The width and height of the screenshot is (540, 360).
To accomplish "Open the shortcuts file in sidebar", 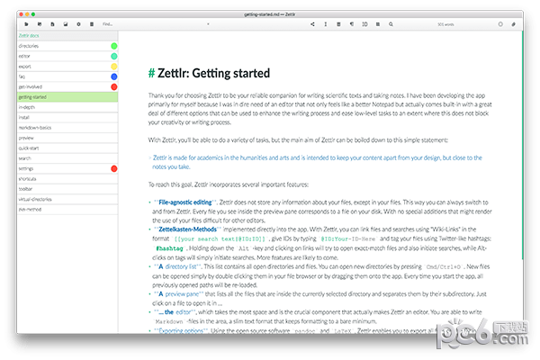I will click(67, 179).
